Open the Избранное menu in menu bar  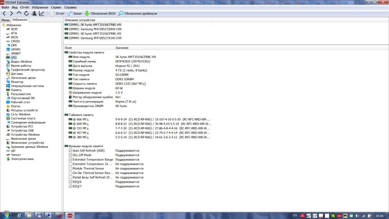click(x=40, y=7)
